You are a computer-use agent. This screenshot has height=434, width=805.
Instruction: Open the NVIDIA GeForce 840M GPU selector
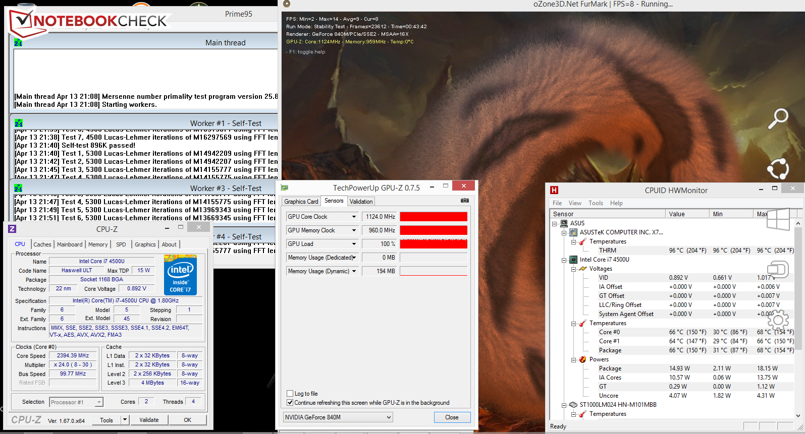pos(338,417)
